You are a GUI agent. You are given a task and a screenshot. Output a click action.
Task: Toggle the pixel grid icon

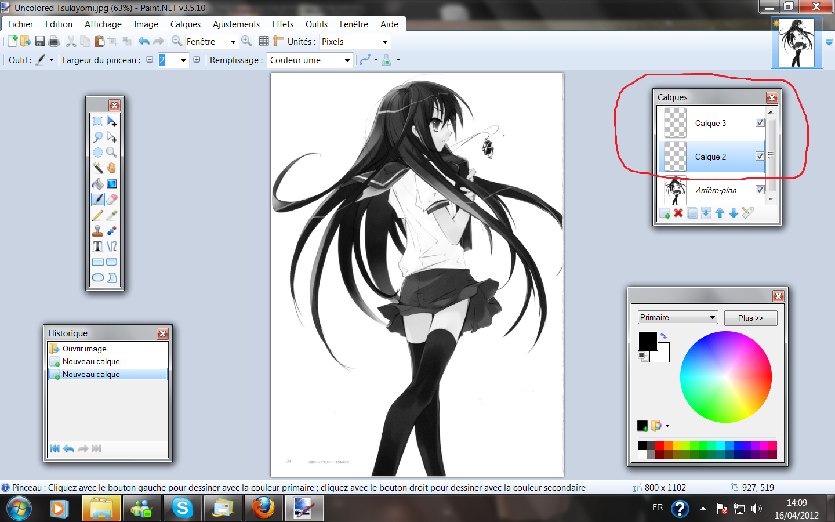click(264, 41)
